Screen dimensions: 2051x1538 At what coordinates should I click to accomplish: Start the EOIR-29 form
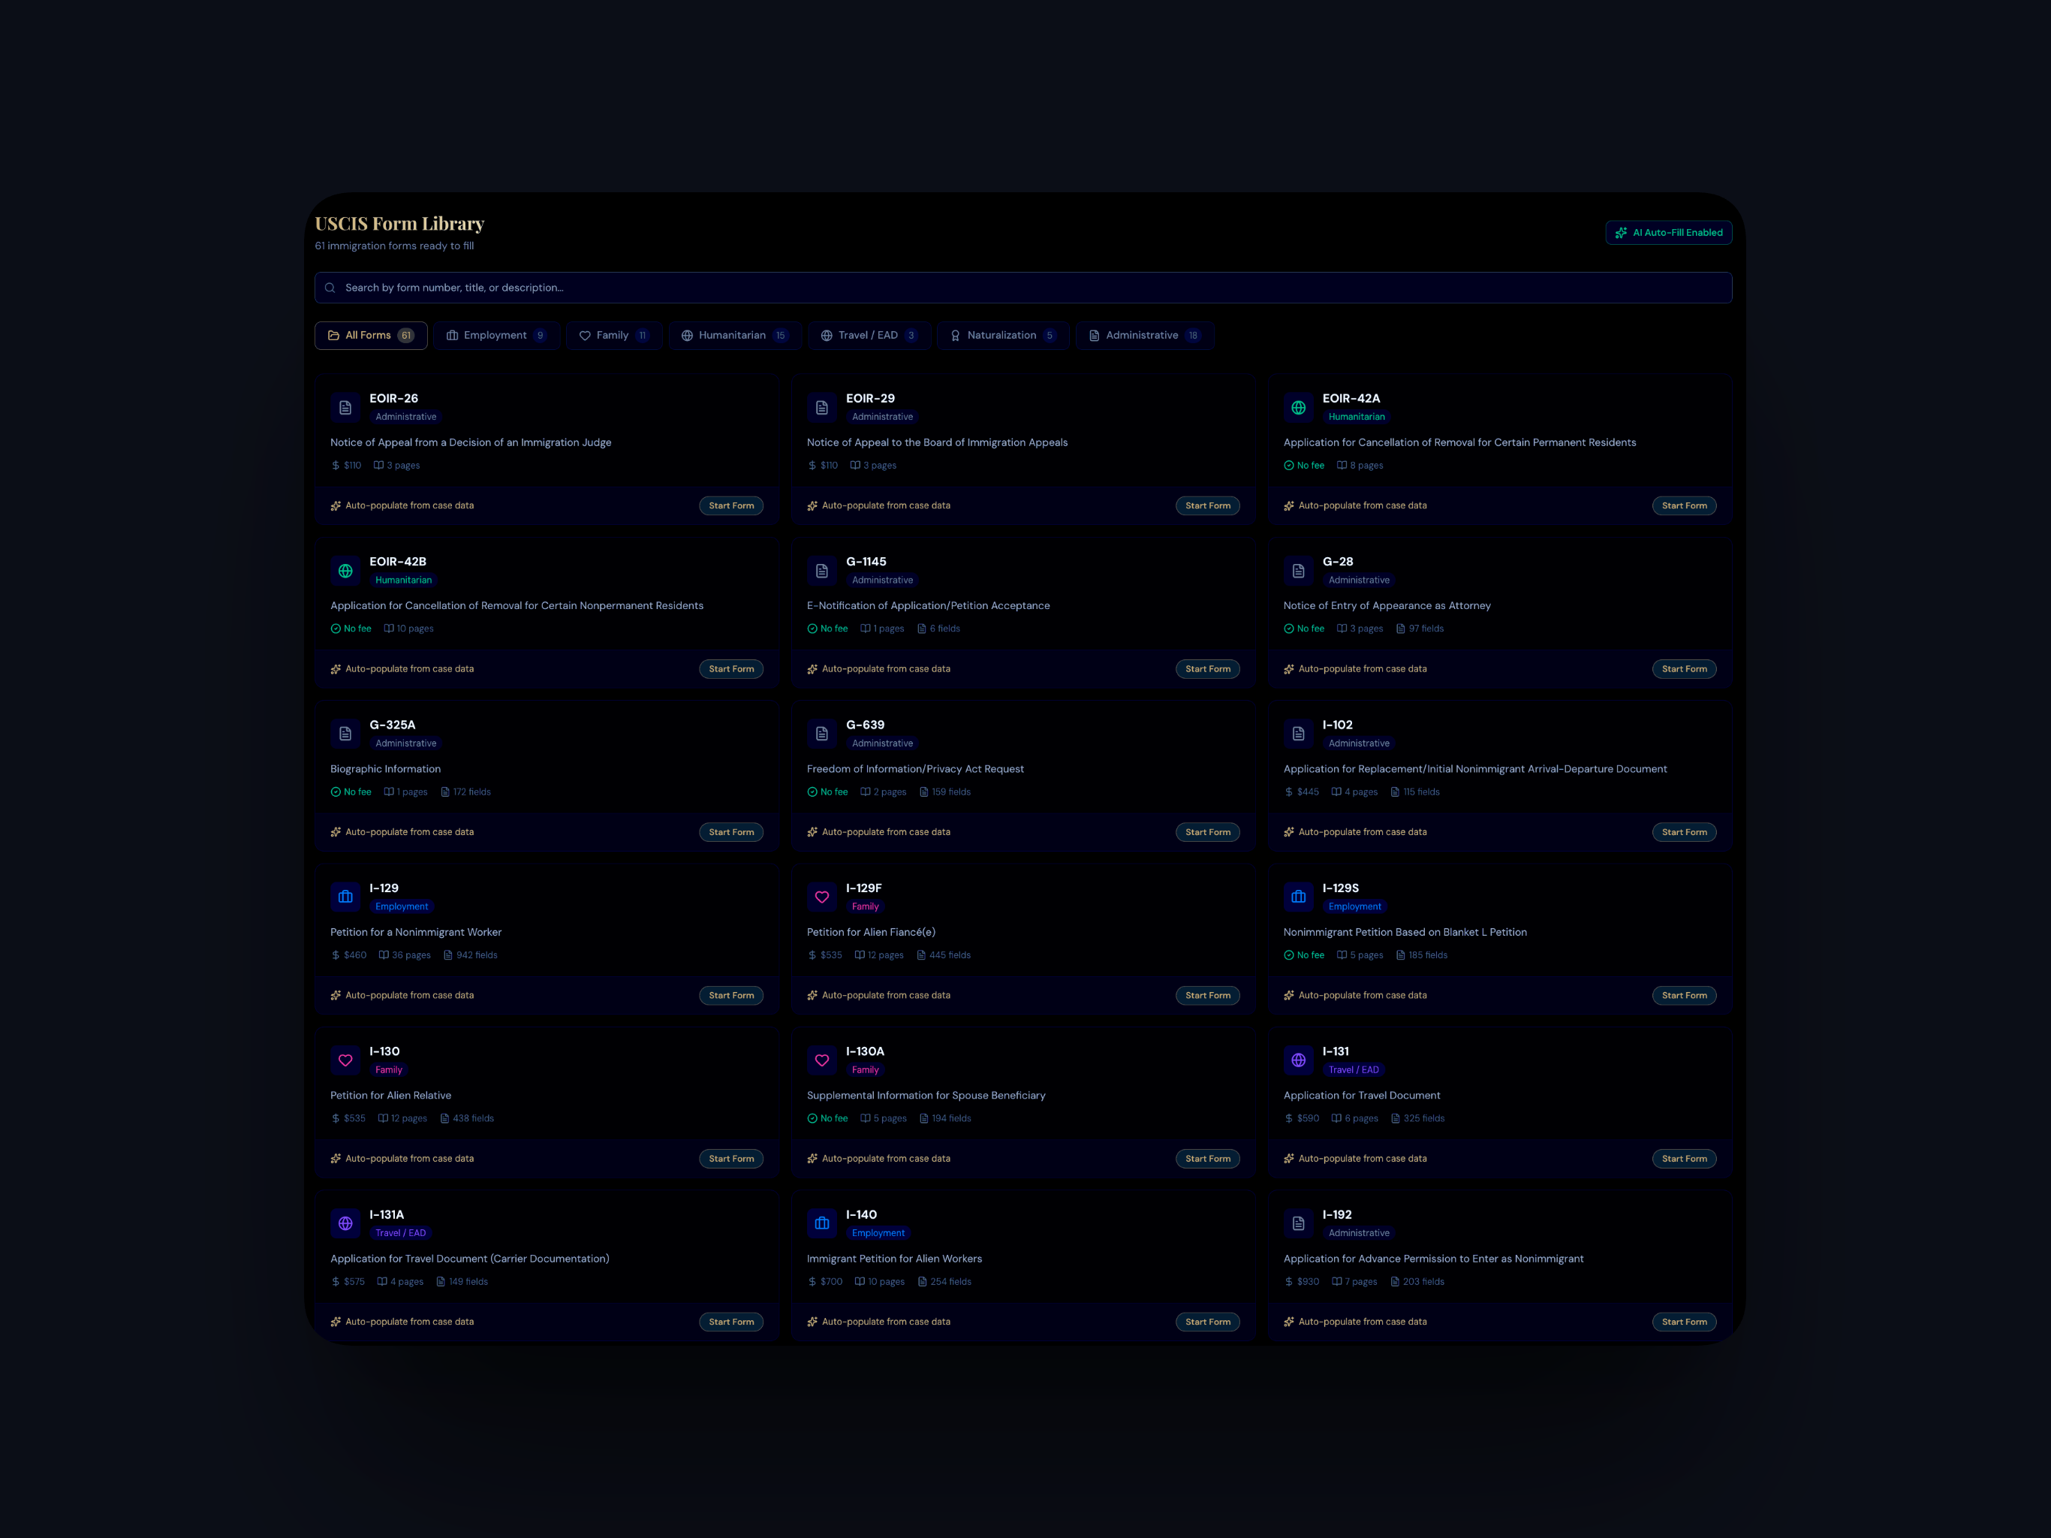pyautogui.click(x=1208, y=505)
